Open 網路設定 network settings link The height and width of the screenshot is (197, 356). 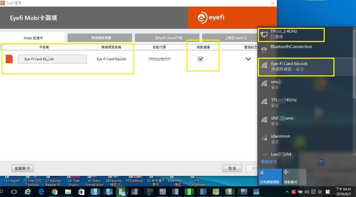click(x=269, y=162)
